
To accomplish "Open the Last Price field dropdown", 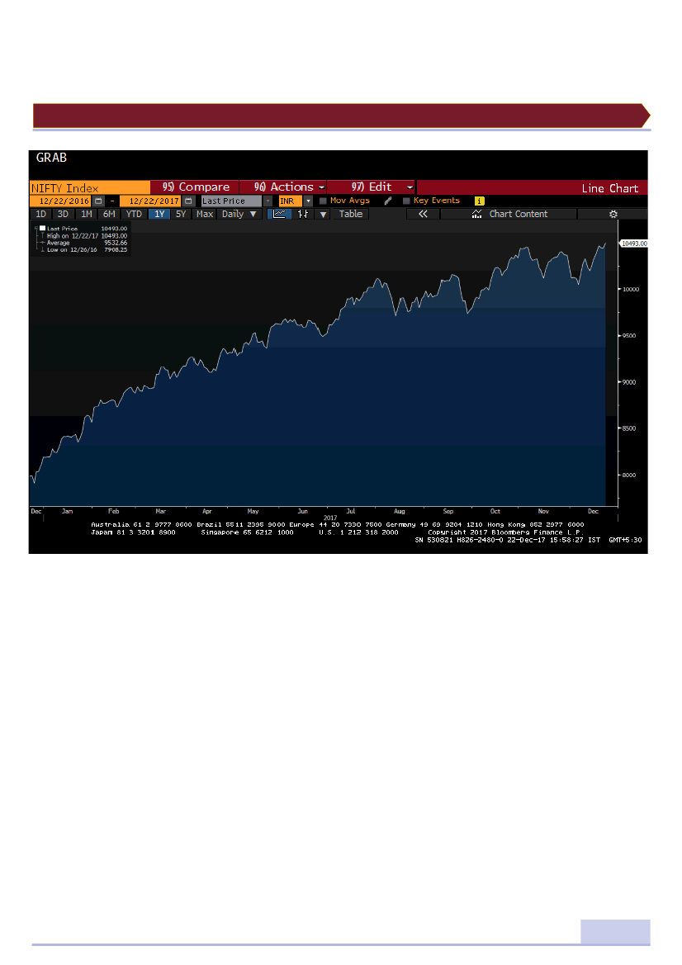I will (268, 201).
